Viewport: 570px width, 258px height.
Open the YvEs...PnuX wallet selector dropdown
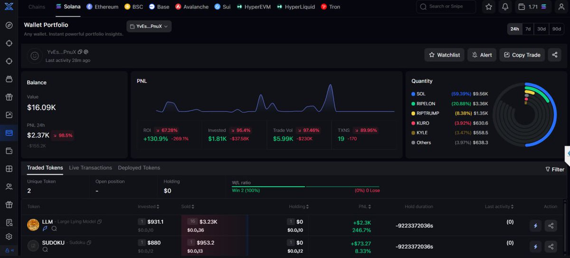click(x=149, y=27)
